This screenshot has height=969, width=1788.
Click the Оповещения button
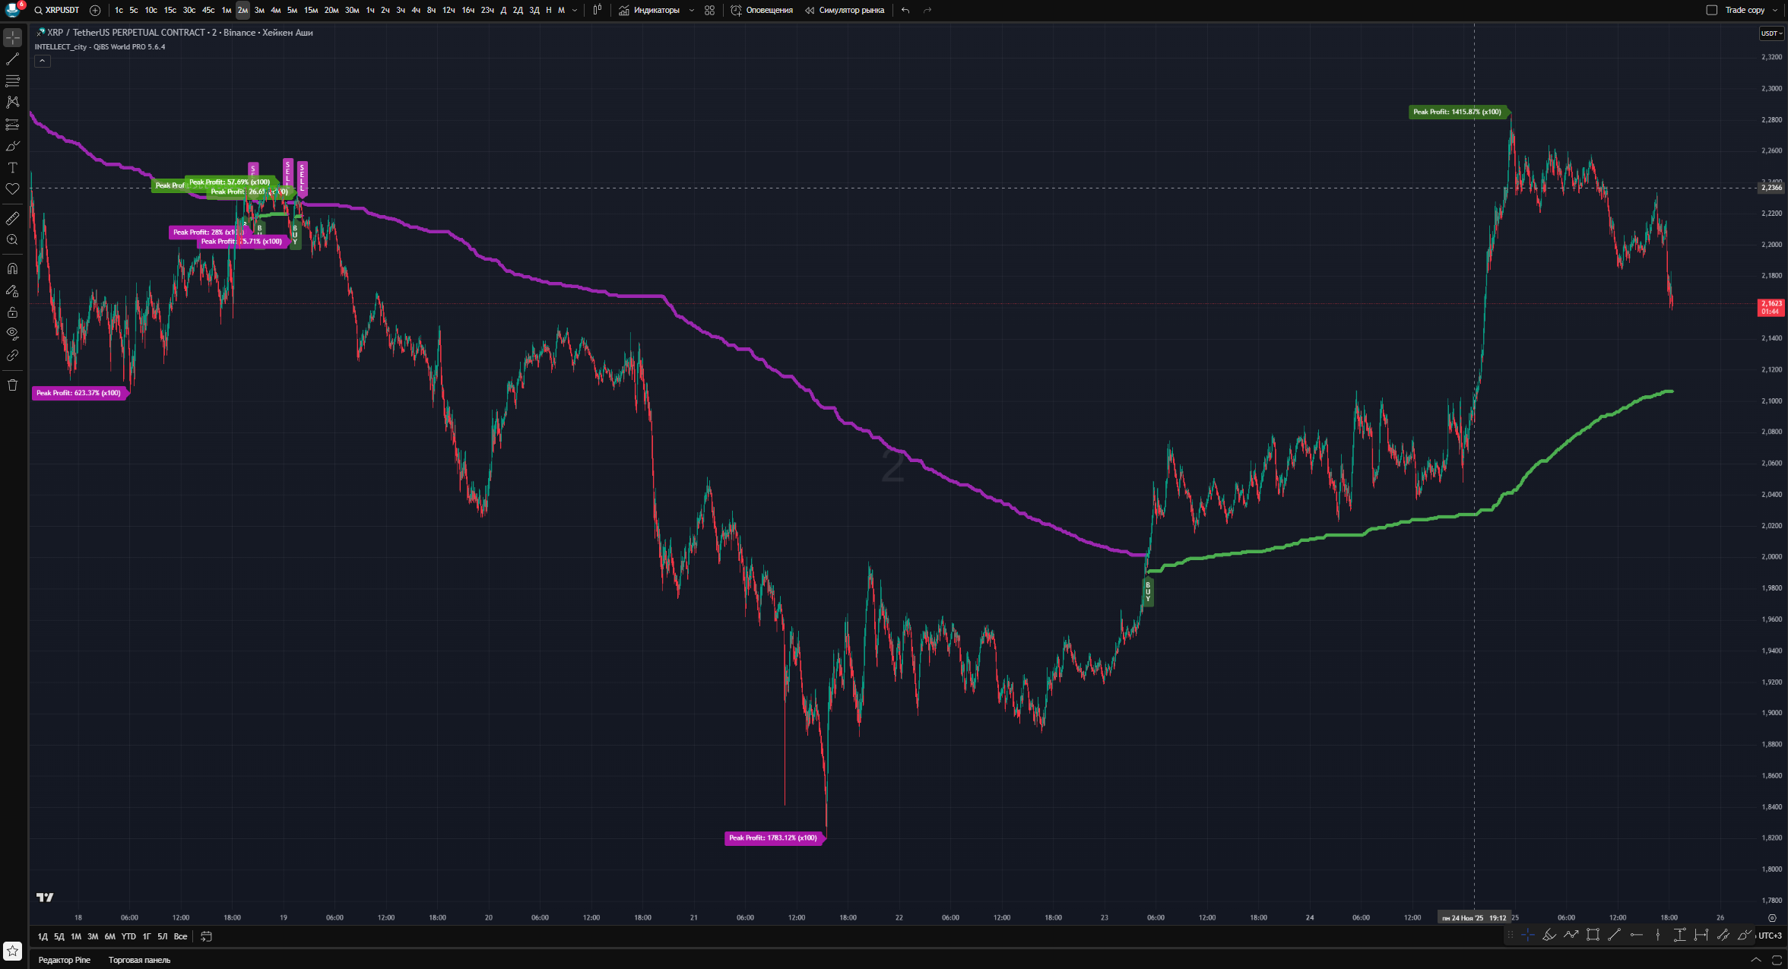tap(762, 10)
